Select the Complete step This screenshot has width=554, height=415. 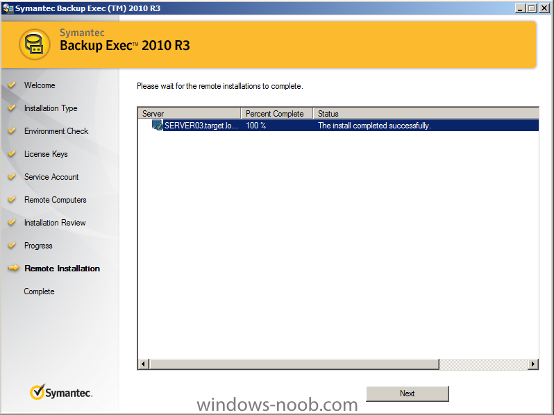coord(39,291)
